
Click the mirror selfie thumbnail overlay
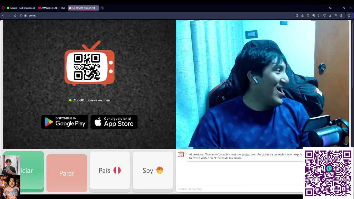click(10, 165)
